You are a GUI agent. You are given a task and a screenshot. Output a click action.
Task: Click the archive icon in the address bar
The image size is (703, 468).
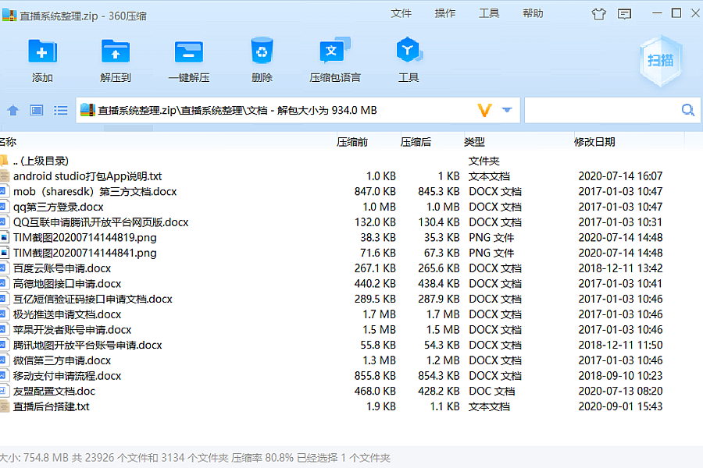[x=87, y=110]
